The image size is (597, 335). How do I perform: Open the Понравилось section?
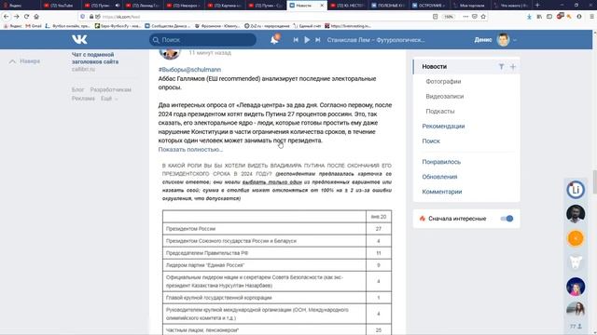pos(441,161)
